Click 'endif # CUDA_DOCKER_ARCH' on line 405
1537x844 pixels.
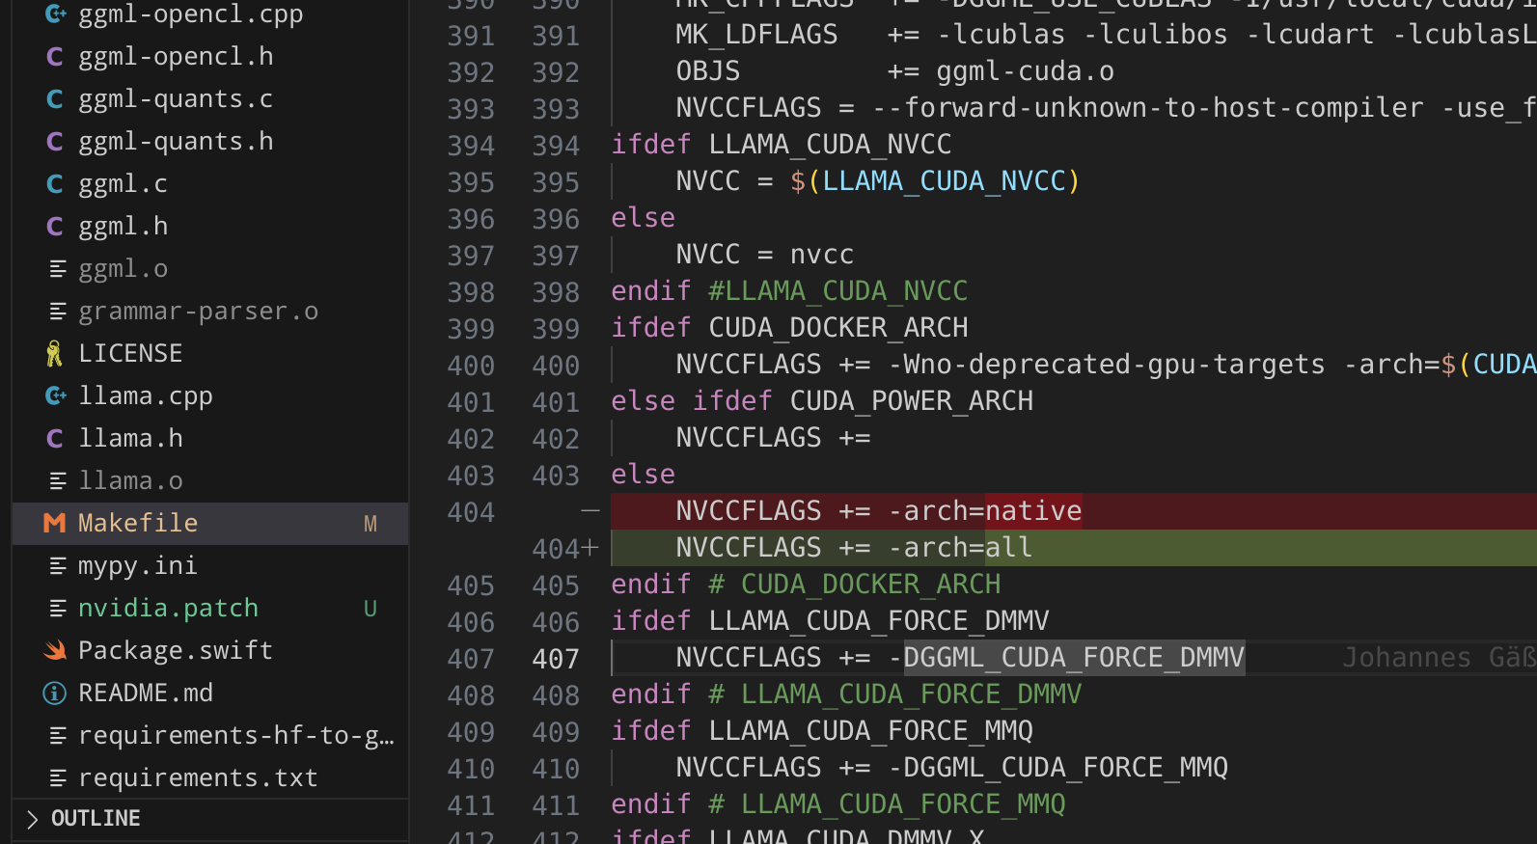coord(806,585)
